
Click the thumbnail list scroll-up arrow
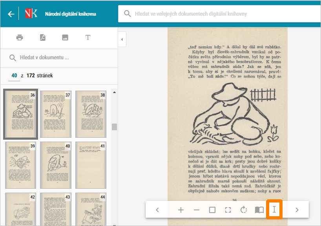tap(115, 92)
